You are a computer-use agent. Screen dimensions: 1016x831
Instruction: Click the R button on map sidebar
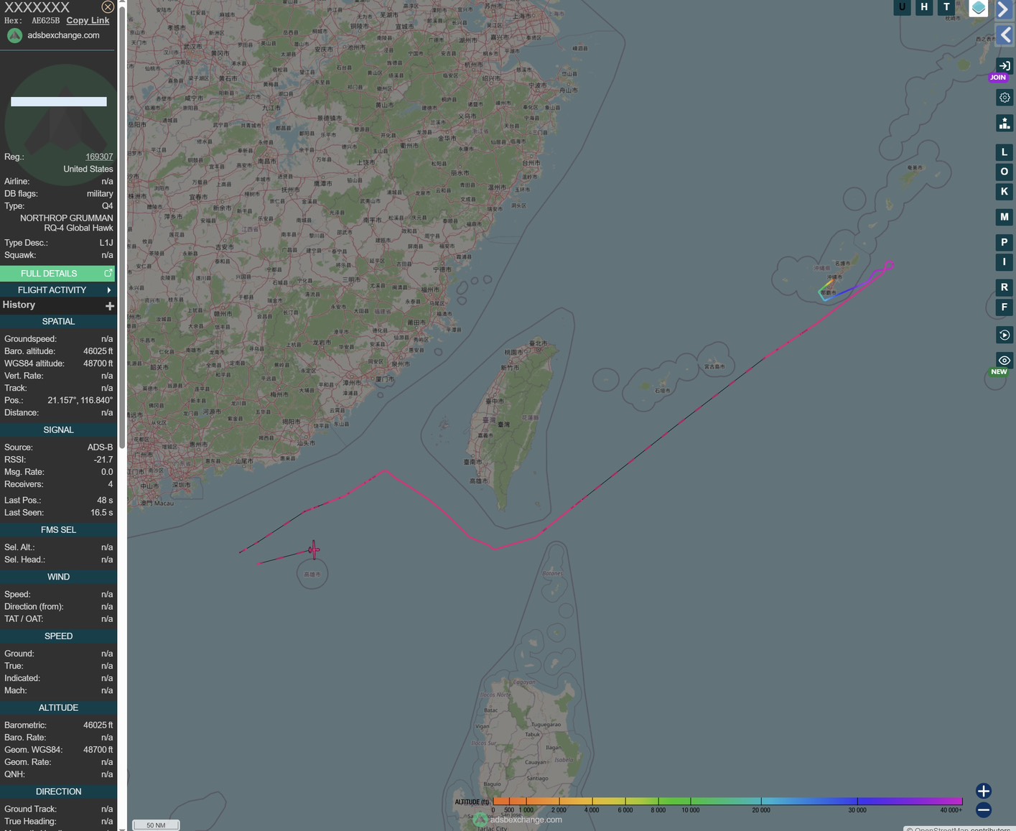point(1004,287)
